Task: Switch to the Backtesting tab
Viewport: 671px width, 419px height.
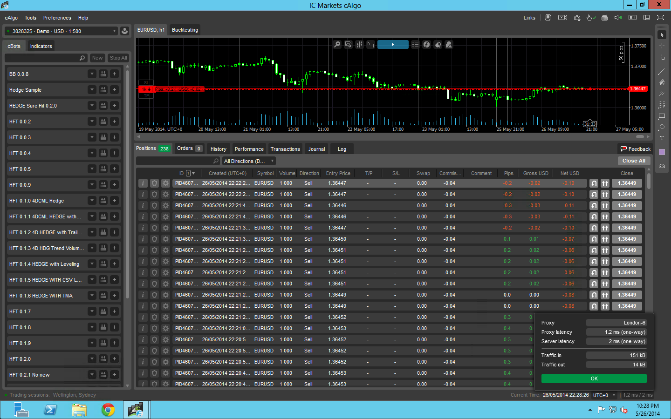Action: 185,30
